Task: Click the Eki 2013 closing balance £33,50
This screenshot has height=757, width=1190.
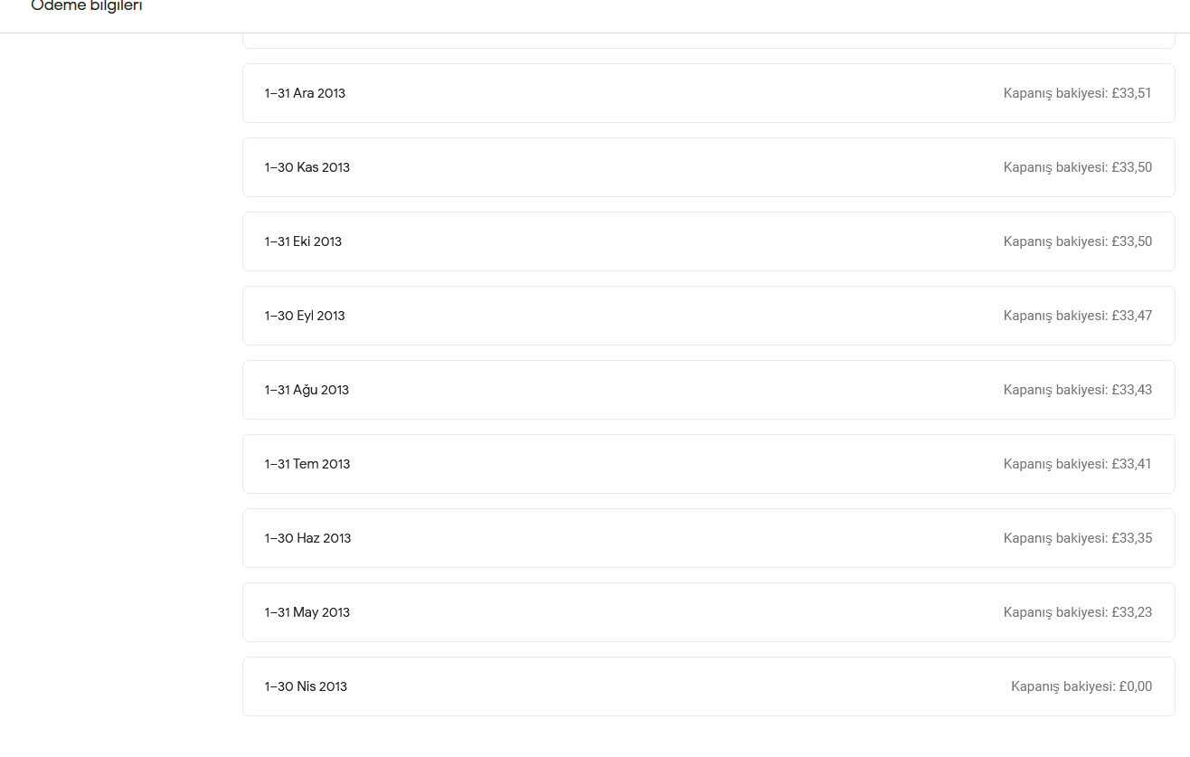Action: (1078, 241)
